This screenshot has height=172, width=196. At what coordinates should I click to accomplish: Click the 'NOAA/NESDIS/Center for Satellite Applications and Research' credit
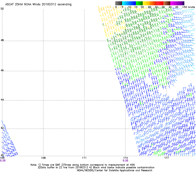point(114,170)
